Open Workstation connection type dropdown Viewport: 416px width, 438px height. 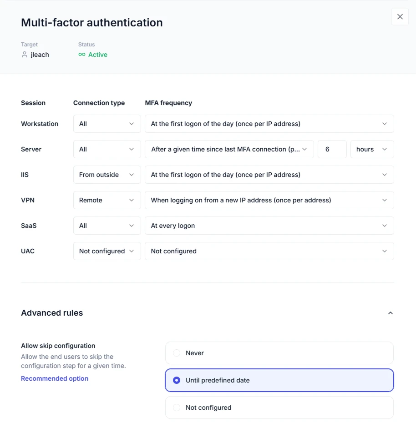tap(107, 124)
